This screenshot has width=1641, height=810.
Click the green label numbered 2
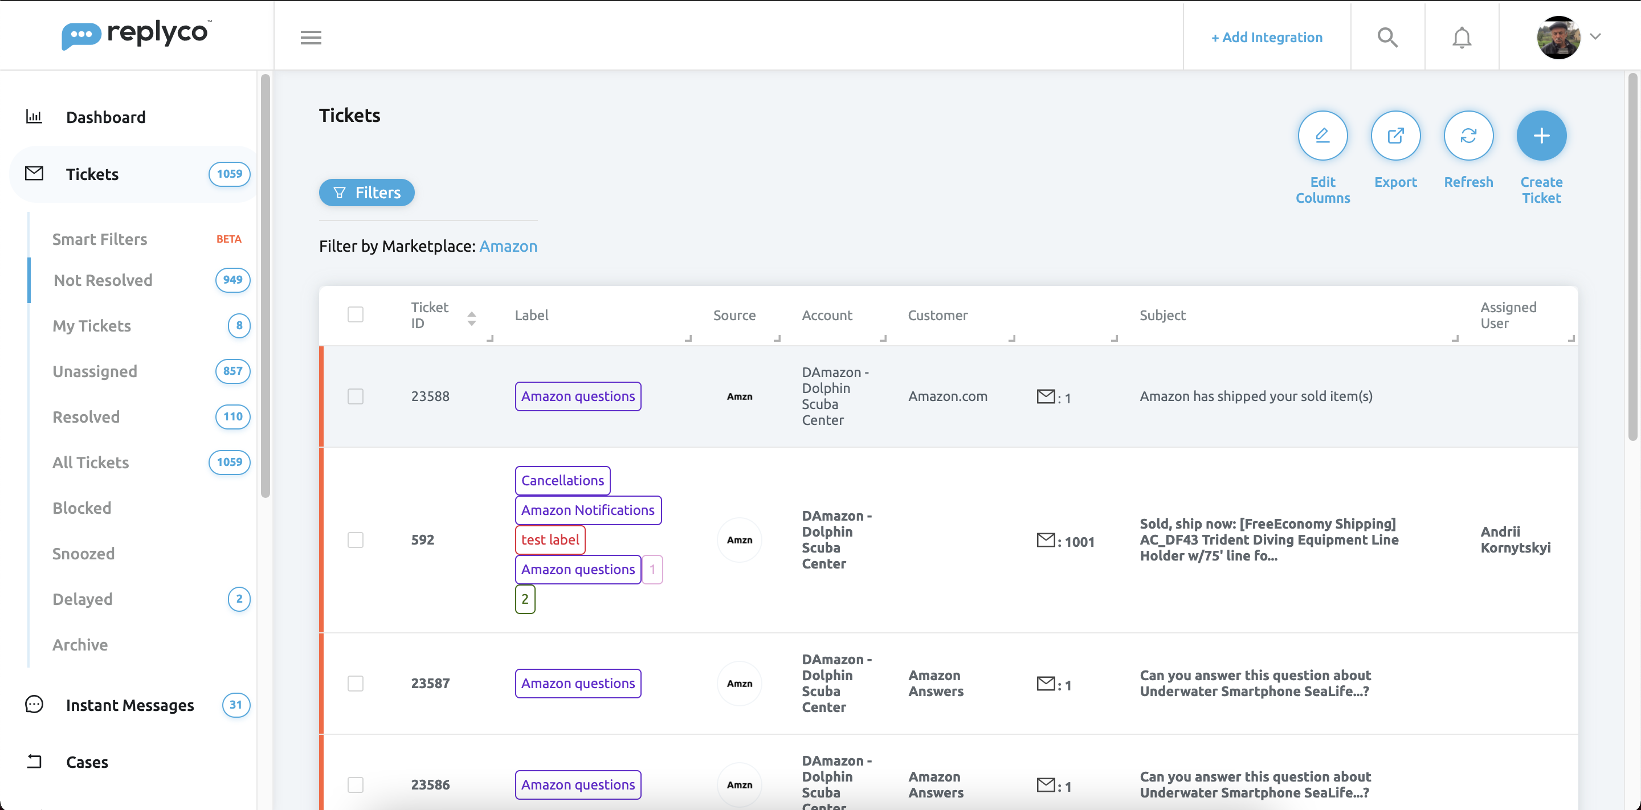(x=525, y=599)
